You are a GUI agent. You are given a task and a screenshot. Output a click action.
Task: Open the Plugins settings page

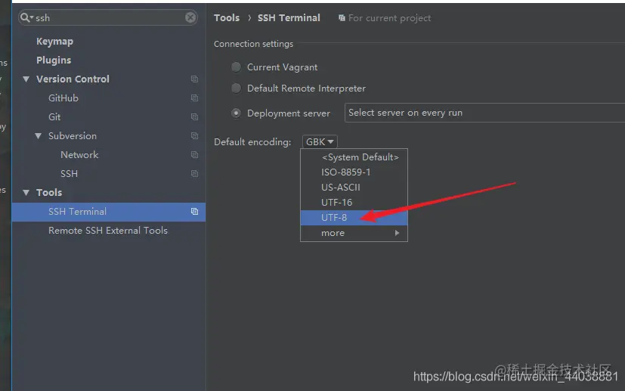pyautogui.click(x=54, y=61)
